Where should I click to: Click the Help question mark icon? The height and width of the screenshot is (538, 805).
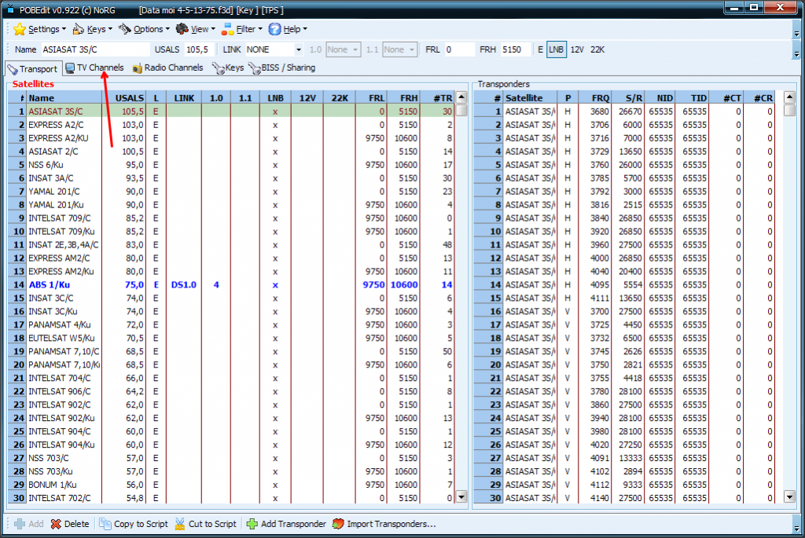click(274, 29)
